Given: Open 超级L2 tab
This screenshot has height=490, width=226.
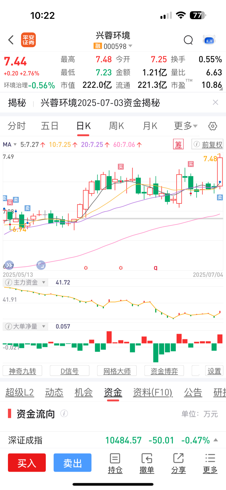Looking at the screenshot, I should click(19, 392).
